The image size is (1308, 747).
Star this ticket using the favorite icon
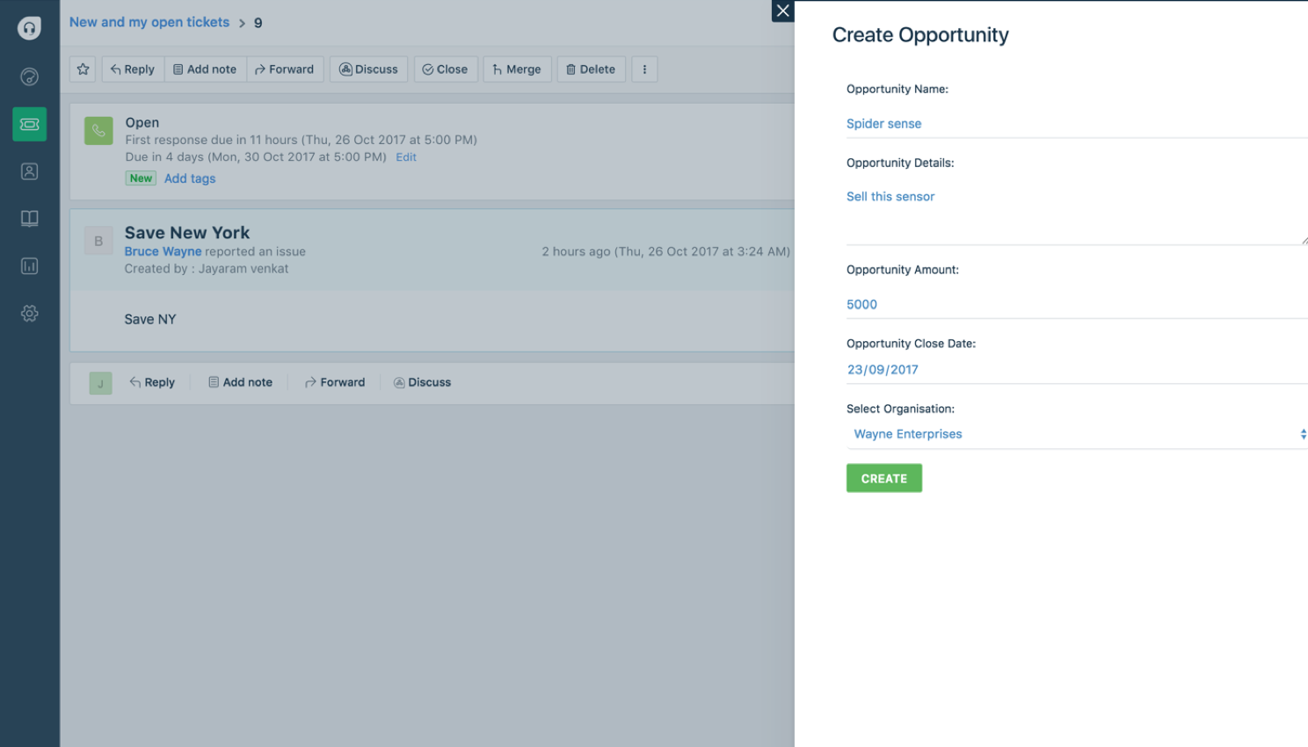(x=82, y=69)
